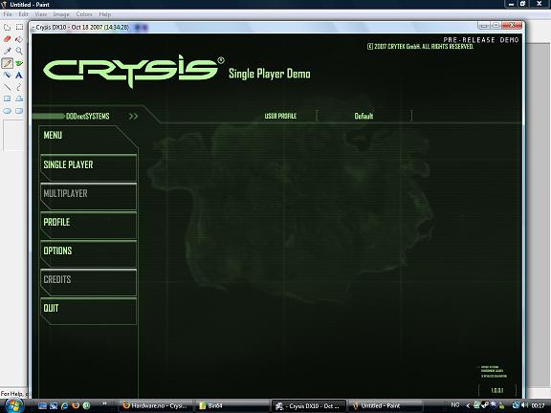This screenshot has width=551, height=413.
Task: Click the volume speaker tray icon
Action: [525, 405]
